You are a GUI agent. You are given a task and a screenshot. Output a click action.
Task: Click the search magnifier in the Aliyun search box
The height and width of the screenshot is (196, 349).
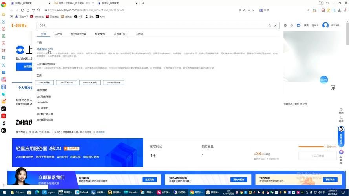[x=270, y=25]
